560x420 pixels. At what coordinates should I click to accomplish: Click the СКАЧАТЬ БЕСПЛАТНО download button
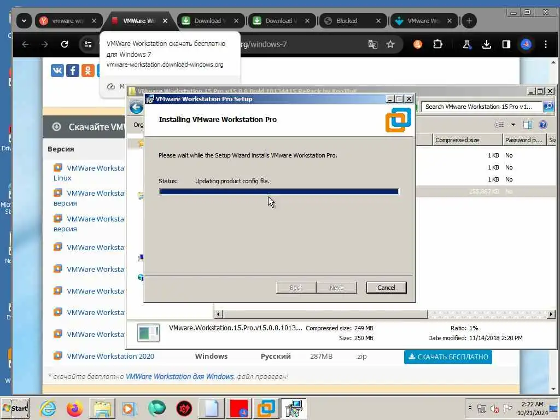[x=448, y=357]
